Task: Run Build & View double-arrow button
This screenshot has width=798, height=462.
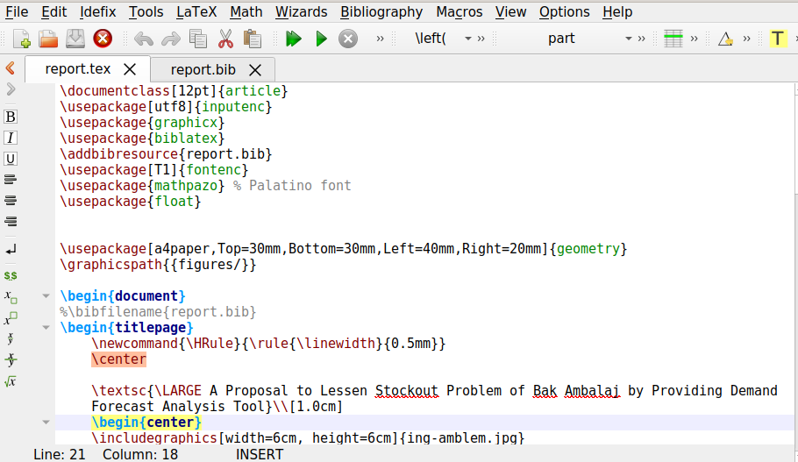Action: pos(294,39)
